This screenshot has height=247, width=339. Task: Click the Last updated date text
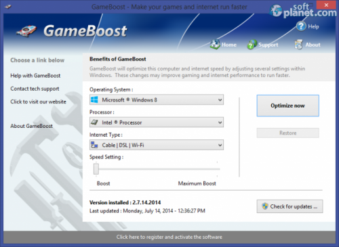pos(147,210)
